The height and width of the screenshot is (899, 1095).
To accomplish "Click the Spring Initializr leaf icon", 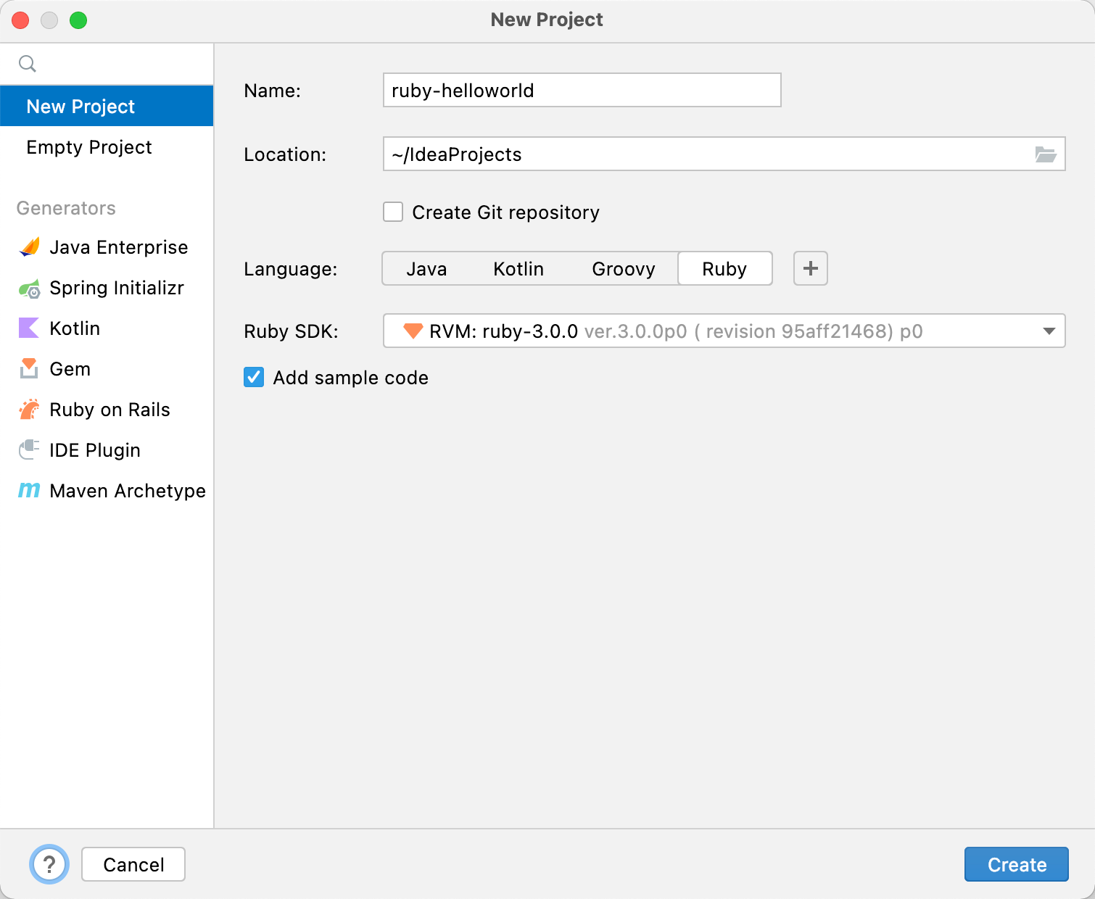I will pos(30,289).
